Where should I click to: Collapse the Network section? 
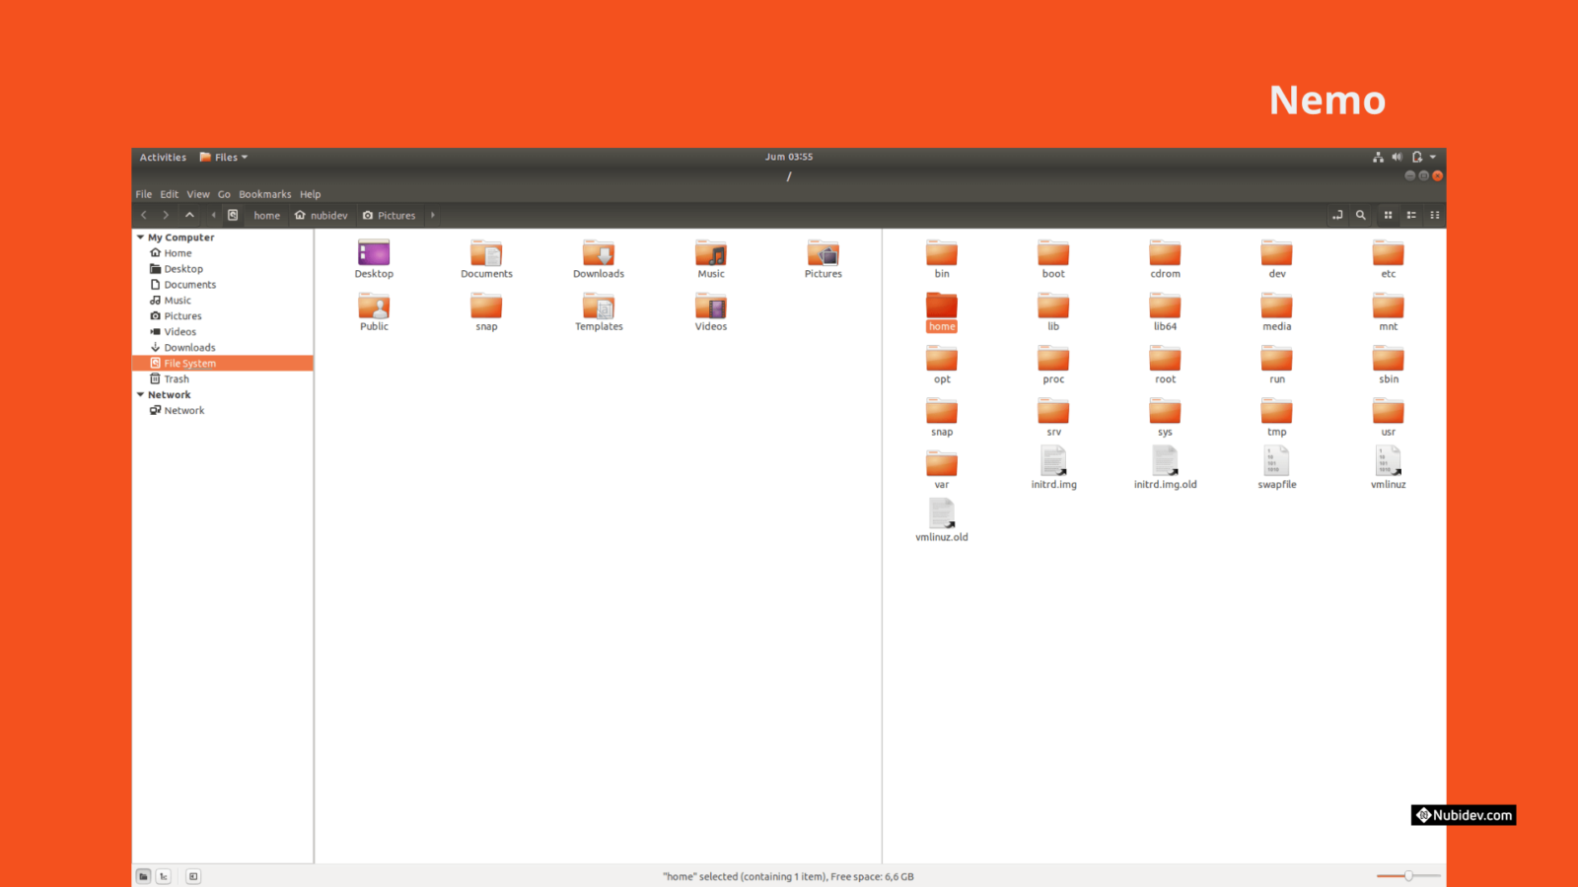pos(140,394)
